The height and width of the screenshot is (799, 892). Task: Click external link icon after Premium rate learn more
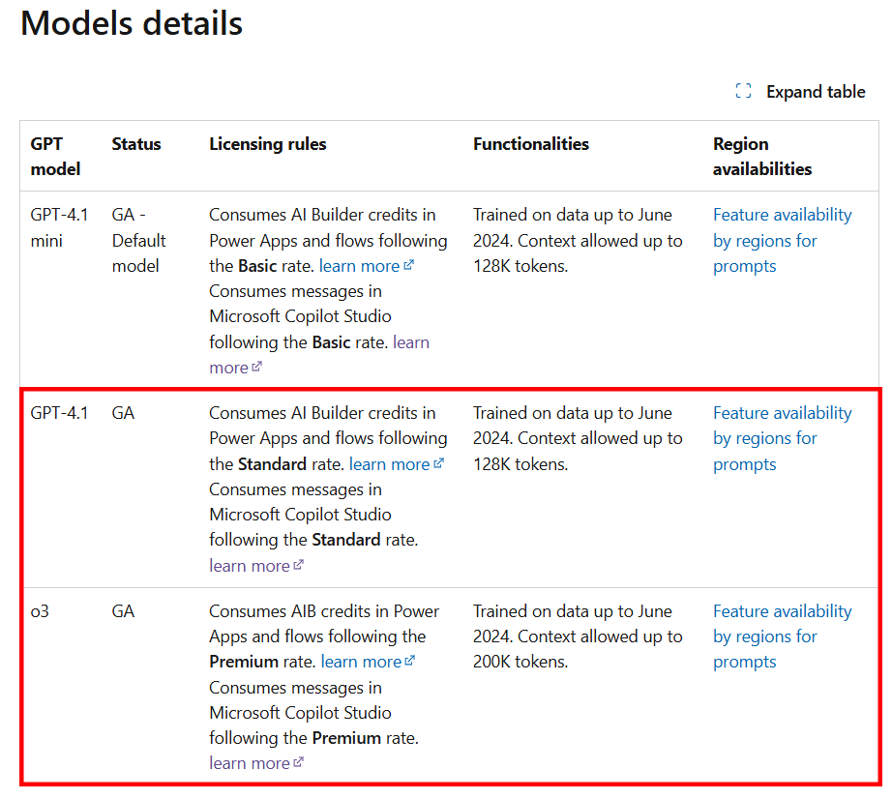(410, 661)
